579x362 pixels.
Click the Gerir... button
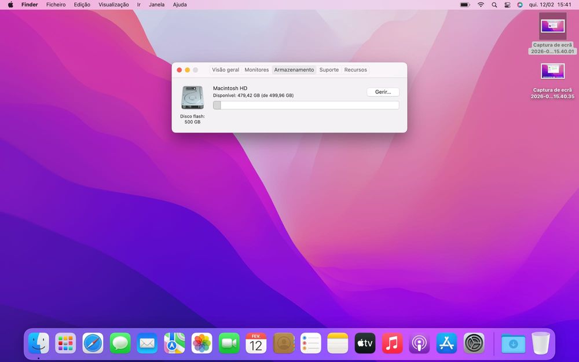pyautogui.click(x=383, y=92)
